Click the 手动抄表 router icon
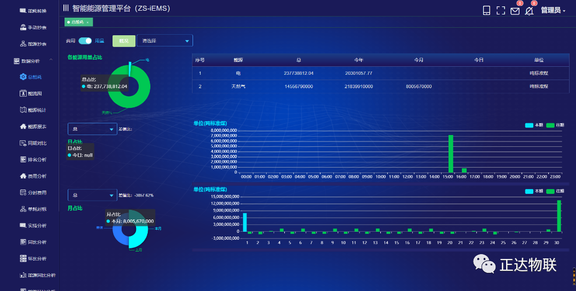Viewport: 576px width, 291px height. [x=23, y=27]
